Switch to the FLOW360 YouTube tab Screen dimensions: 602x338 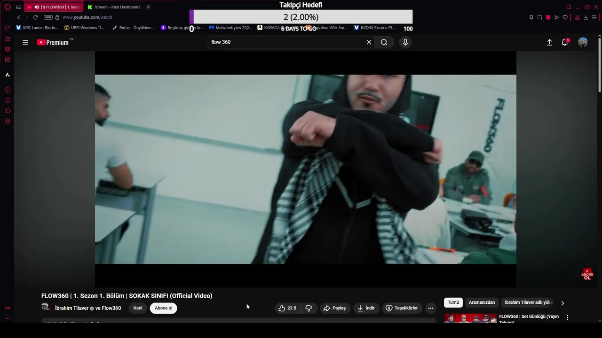53,7
